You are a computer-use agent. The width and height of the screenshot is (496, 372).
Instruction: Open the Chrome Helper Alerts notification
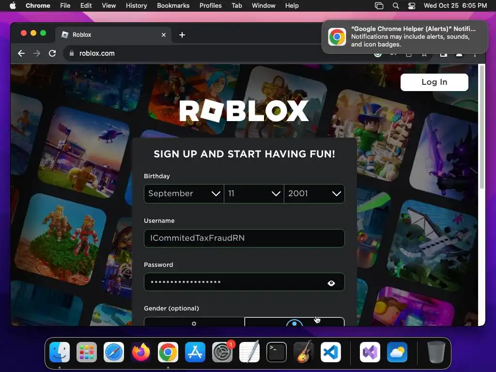click(x=405, y=37)
